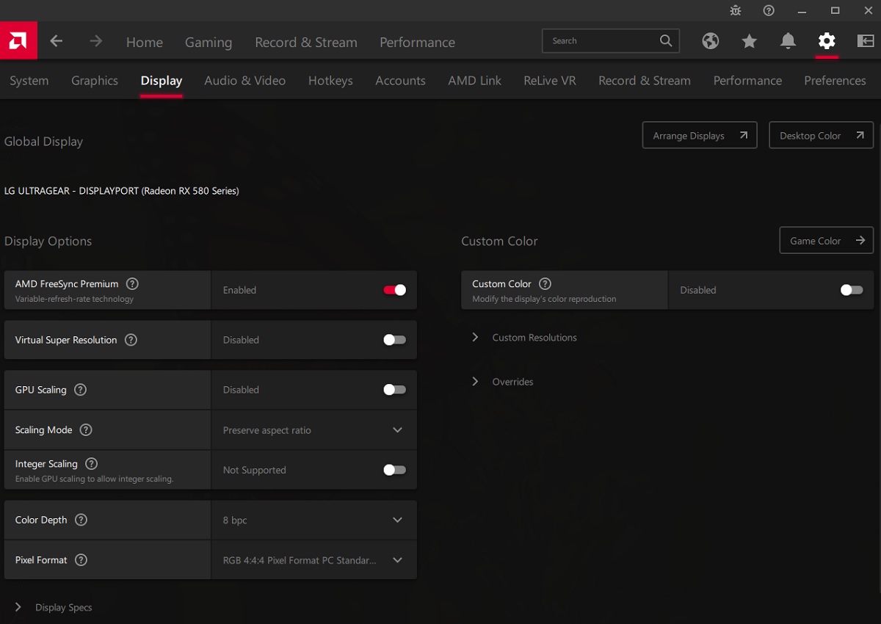Show help for GPU Scaling

click(x=81, y=390)
